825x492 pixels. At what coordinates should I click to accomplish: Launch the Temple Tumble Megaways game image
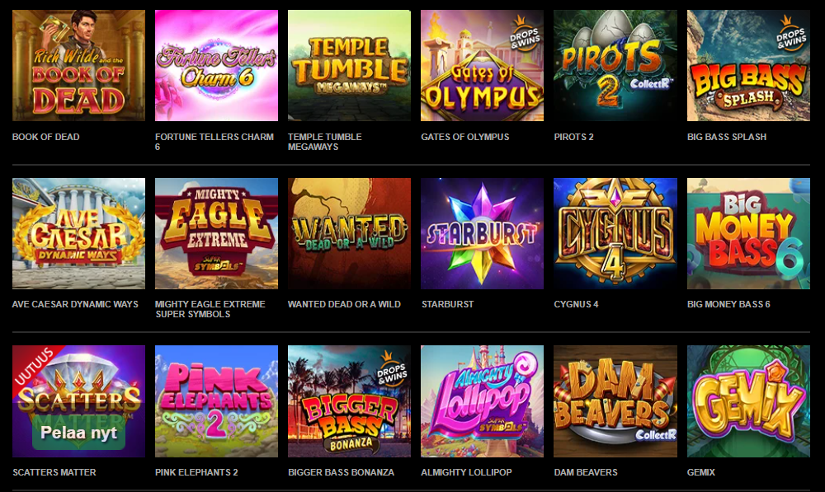349,65
